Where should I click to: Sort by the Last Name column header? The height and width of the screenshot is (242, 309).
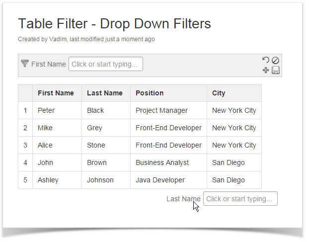point(104,93)
